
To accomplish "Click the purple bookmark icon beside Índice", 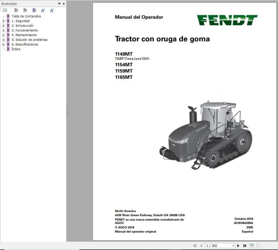I will 8,49.
